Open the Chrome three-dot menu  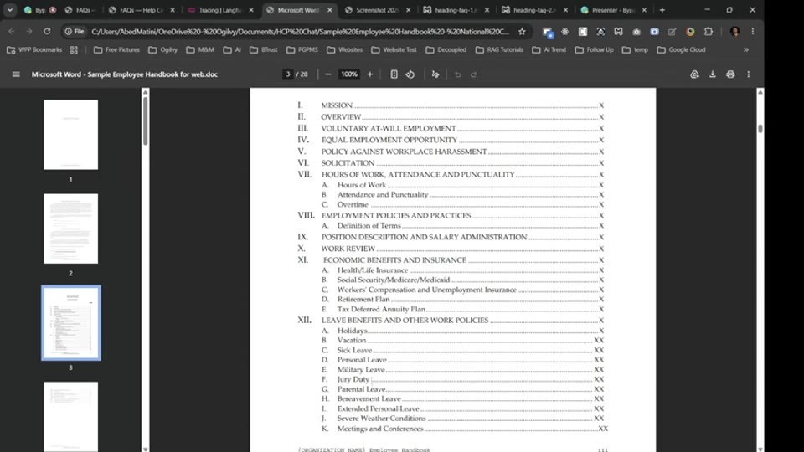point(753,31)
